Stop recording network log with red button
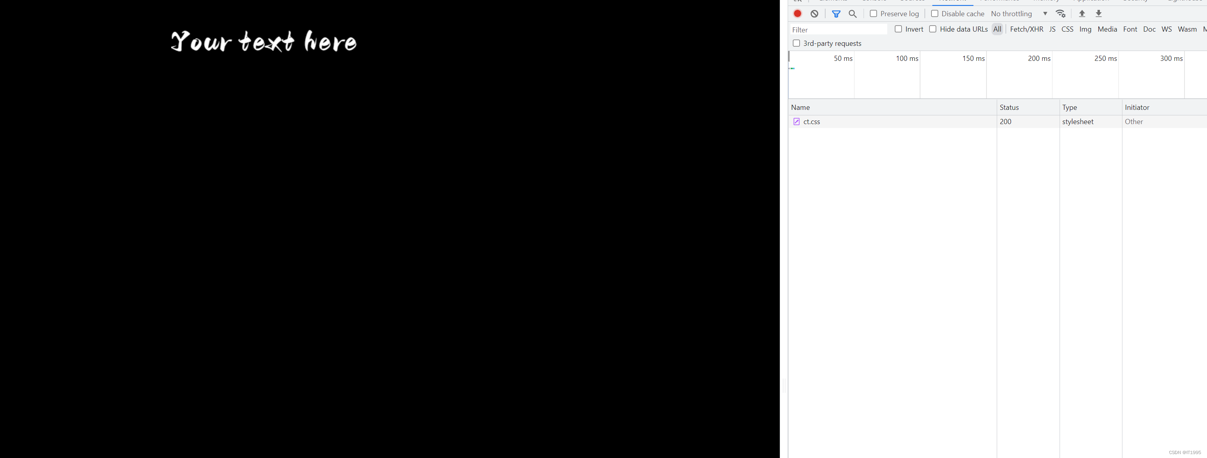The image size is (1207, 458). pyautogui.click(x=798, y=13)
